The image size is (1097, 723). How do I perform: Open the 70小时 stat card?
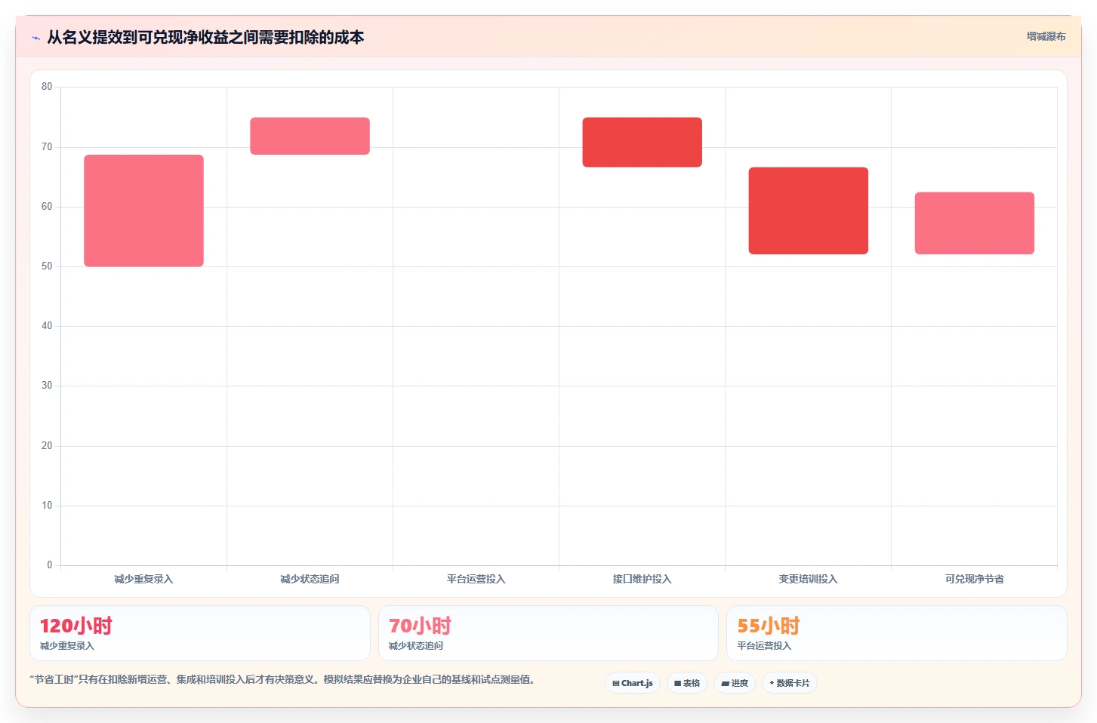click(548, 633)
